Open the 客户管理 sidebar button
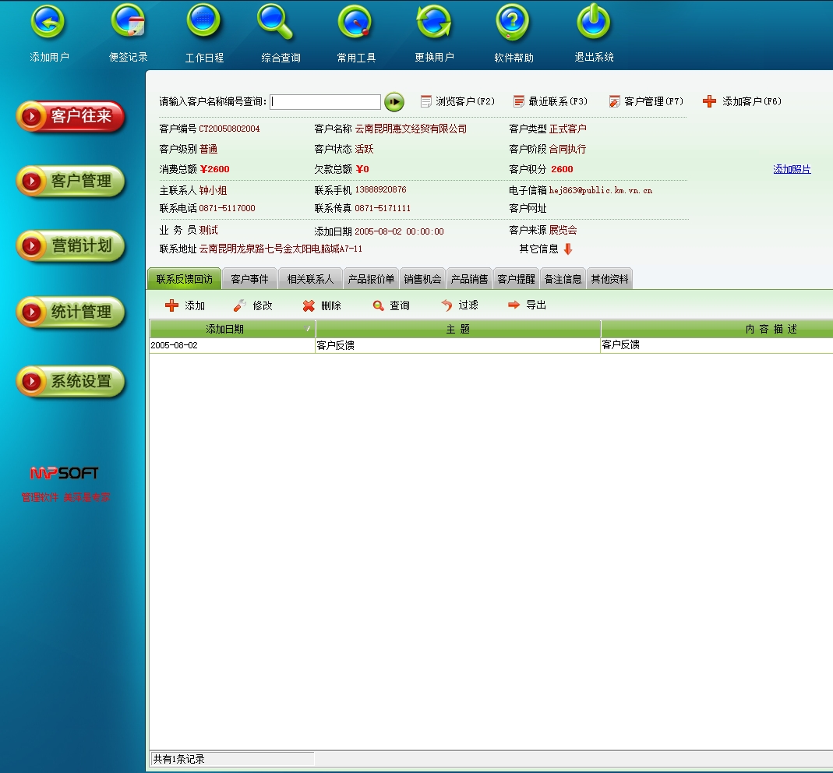This screenshot has width=833, height=773. click(71, 182)
